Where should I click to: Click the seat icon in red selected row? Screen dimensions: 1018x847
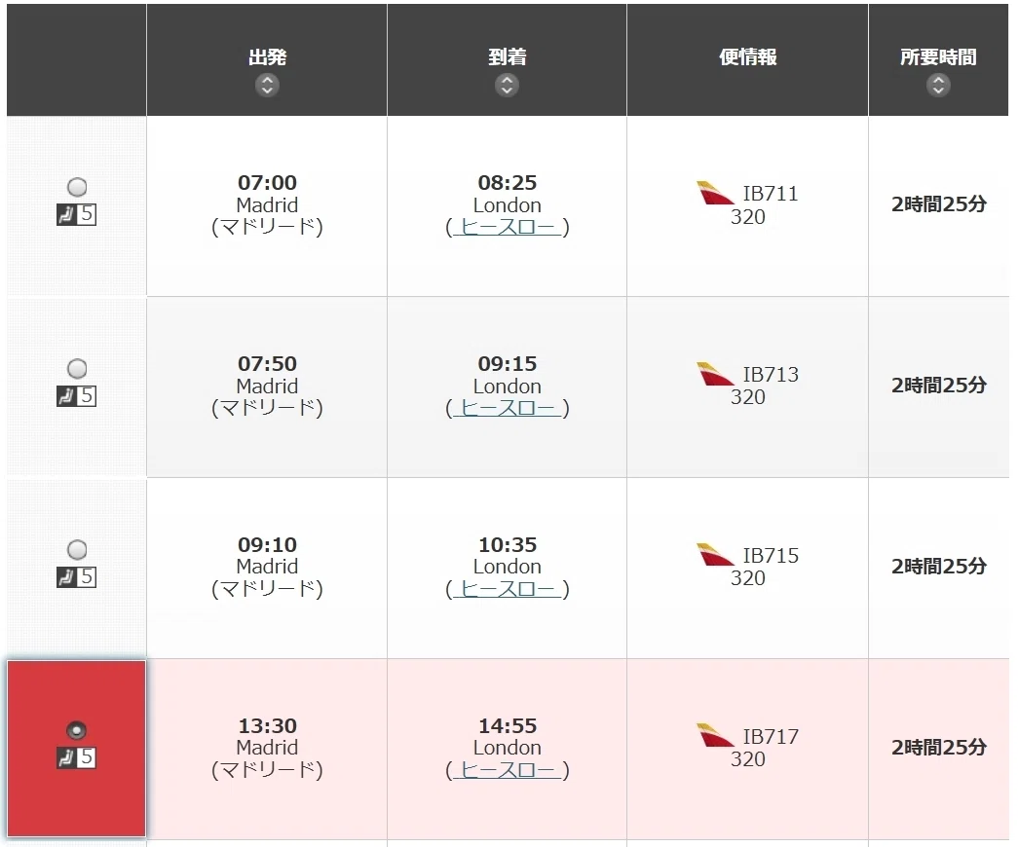point(77,757)
